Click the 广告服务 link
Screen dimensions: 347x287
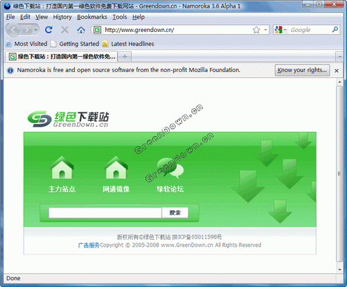tap(89, 245)
